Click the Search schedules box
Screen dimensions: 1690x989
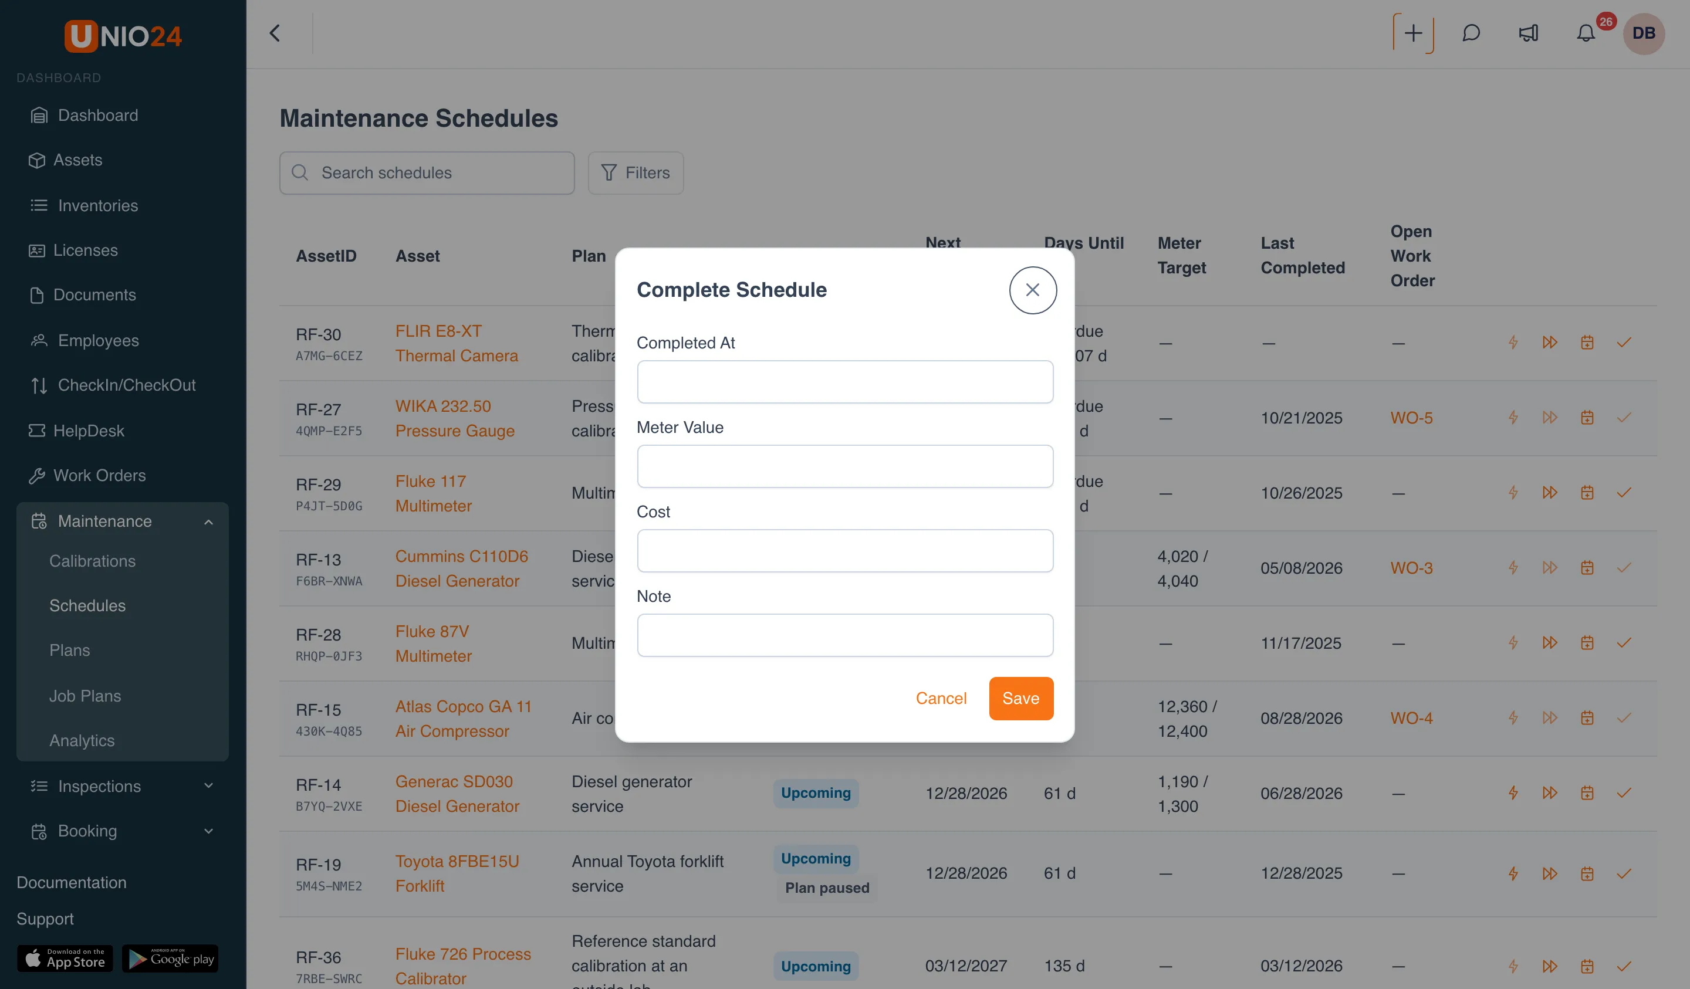tap(427, 172)
